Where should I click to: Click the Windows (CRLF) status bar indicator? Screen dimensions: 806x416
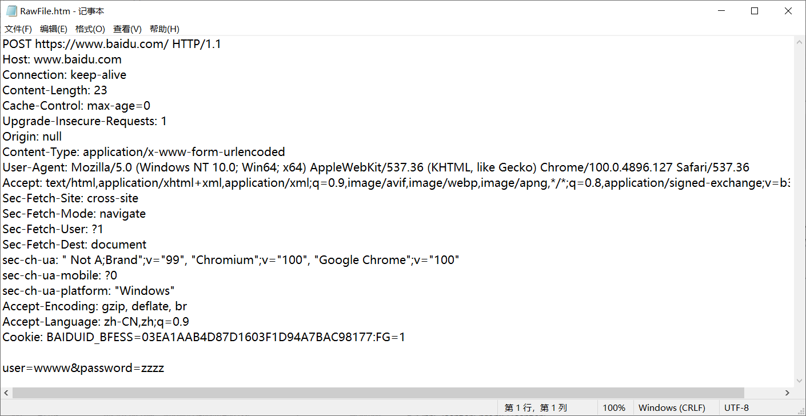click(672, 408)
